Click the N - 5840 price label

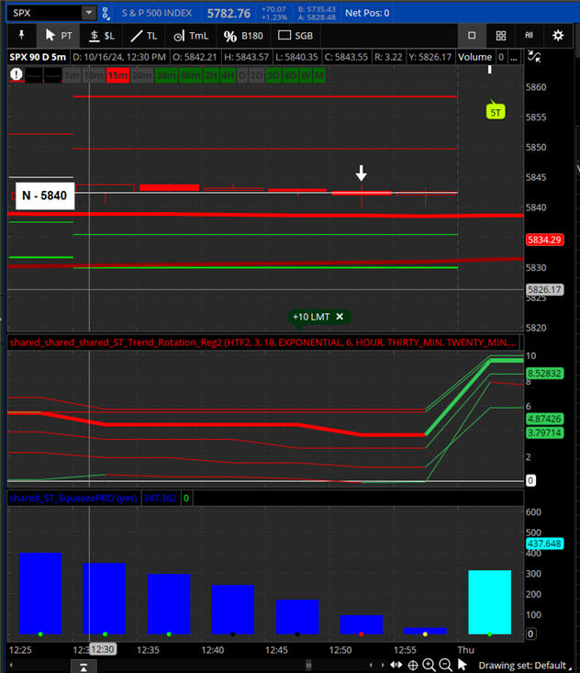[x=45, y=196]
